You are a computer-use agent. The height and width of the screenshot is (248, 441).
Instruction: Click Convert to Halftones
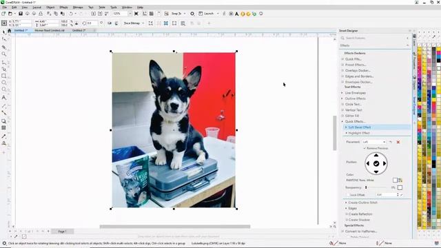point(361,231)
